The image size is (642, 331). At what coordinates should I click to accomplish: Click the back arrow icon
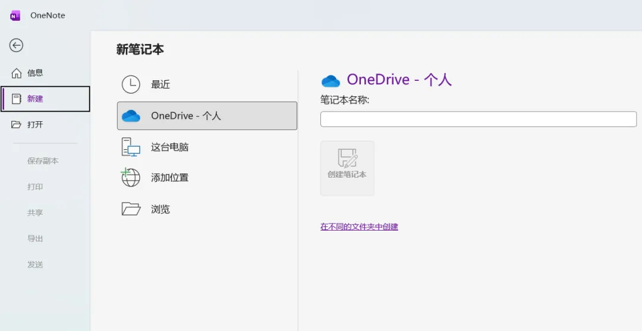click(17, 45)
